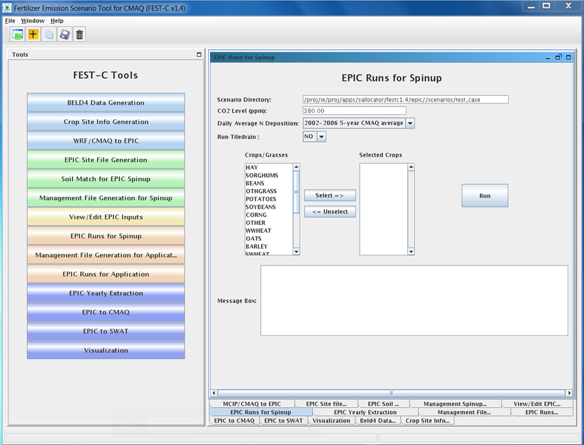Select the EPIC Runs for Spinup tab
This screenshot has width=584, height=445.
click(260, 412)
